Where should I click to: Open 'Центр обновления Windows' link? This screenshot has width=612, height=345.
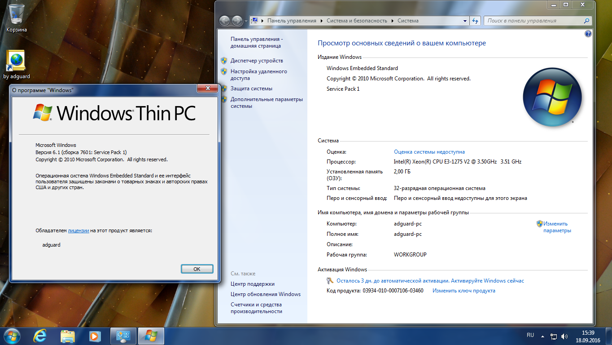tap(266, 294)
